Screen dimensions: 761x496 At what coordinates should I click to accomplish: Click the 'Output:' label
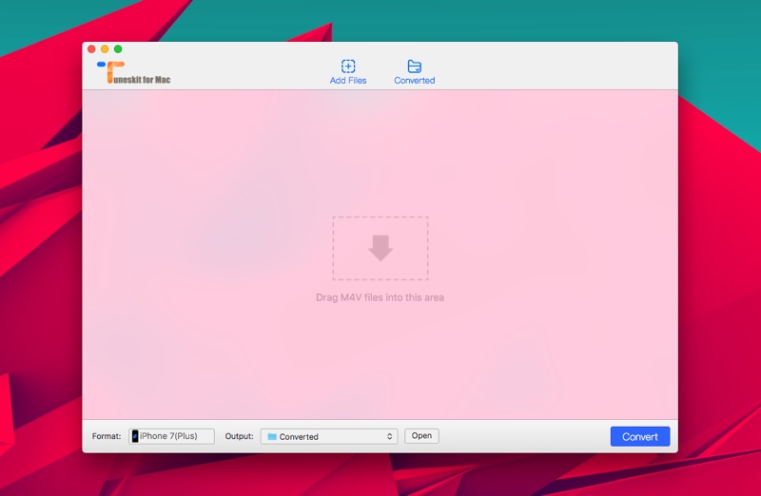coord(239,436)
